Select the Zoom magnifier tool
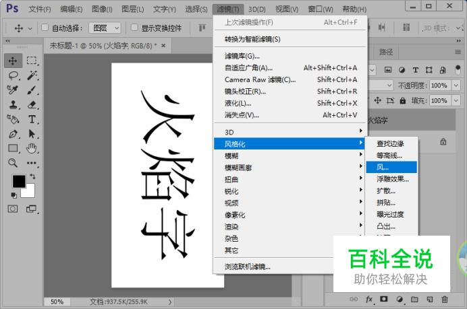The image size is (467, 309). (x=13, y=162)
